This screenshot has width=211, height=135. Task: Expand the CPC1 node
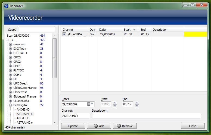(x=11, y=66)
